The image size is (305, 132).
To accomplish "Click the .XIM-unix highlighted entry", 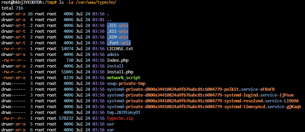I will tap(118, 37).
